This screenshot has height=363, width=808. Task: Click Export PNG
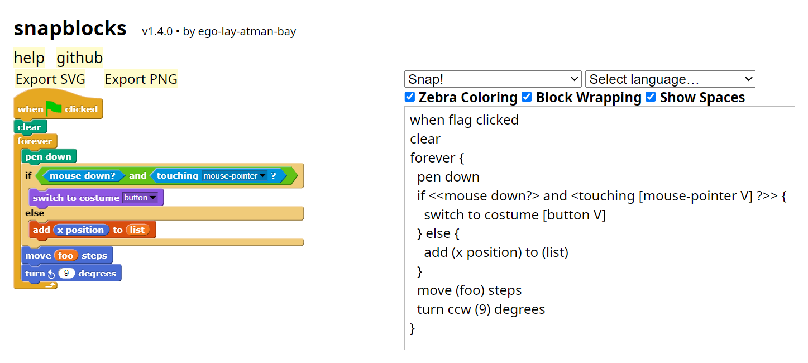coord(141,79)
